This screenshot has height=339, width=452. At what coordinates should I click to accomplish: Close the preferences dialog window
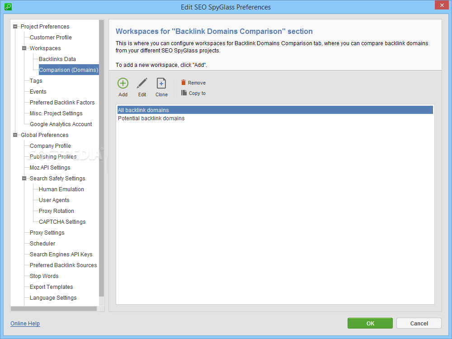tap(442, 5)
